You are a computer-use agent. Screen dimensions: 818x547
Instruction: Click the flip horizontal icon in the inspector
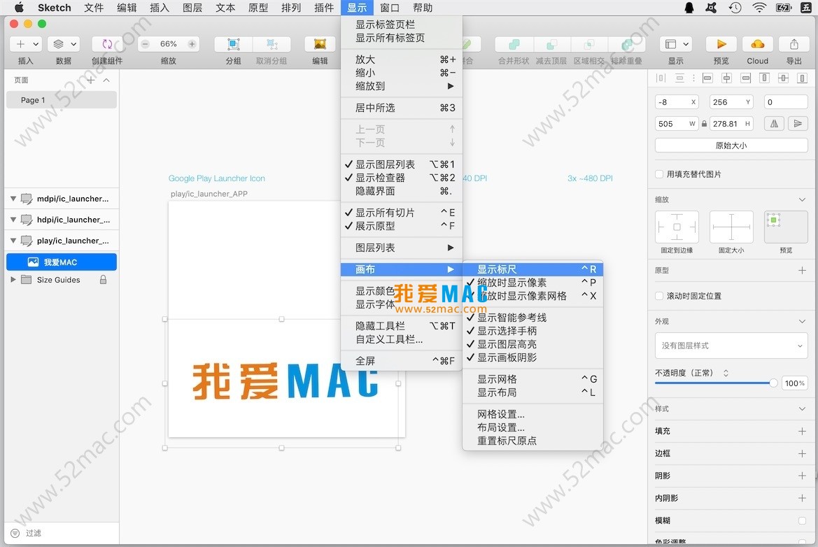point(774,124)
